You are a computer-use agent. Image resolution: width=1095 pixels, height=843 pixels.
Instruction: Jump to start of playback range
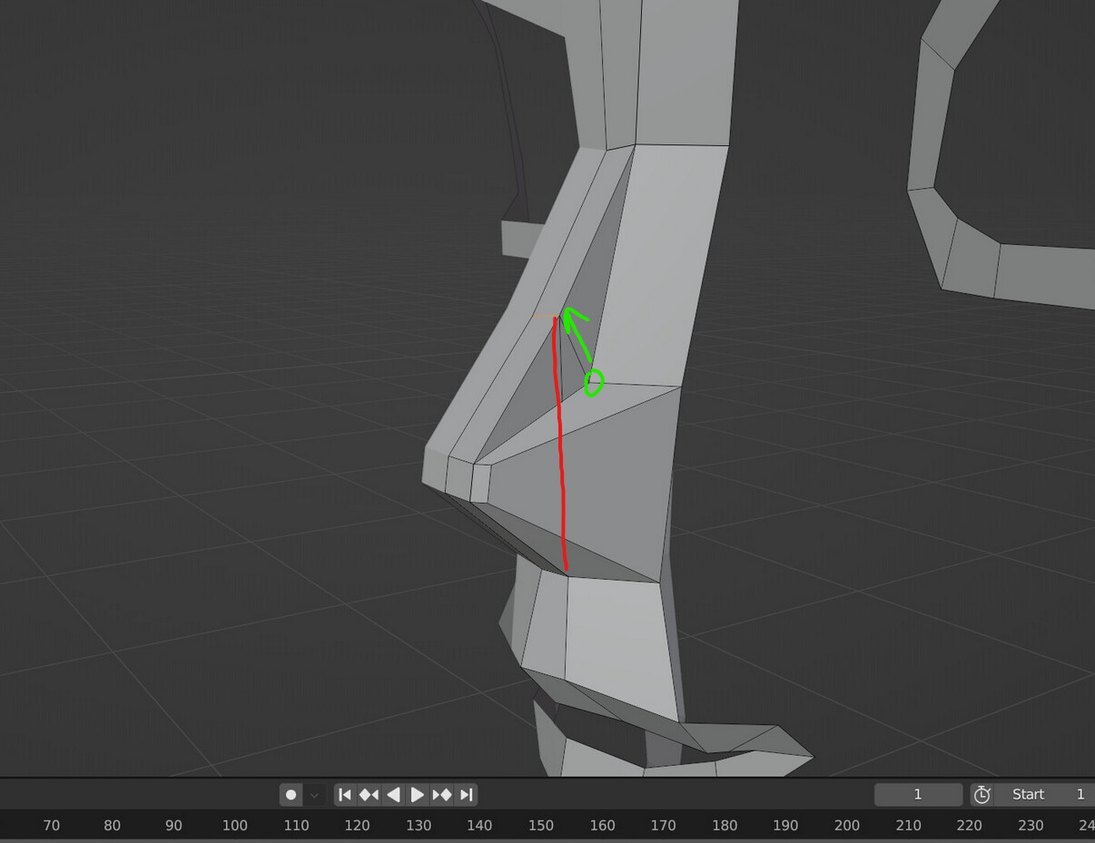coord(345,794)
